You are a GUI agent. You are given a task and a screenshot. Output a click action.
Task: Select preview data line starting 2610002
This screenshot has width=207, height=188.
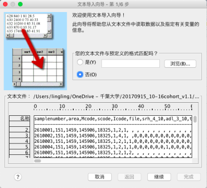[113, 135]
